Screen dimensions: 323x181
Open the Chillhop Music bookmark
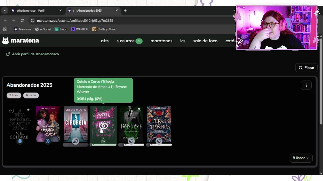tap(104, 29)
